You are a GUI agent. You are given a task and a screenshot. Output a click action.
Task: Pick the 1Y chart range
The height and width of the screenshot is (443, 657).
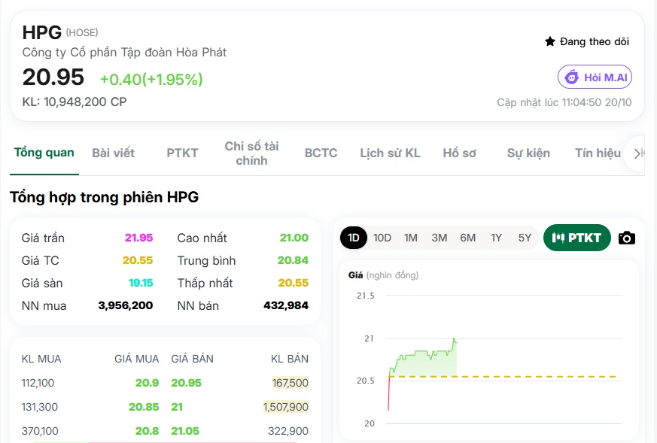pos(496,238)
